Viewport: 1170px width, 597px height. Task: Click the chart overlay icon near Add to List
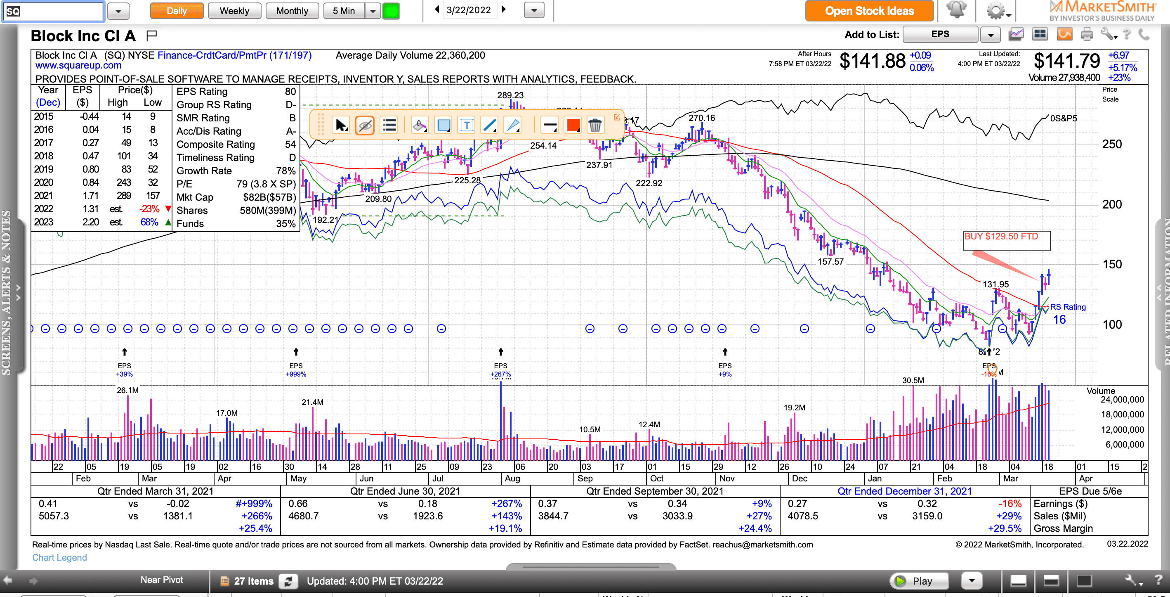point(1017,34)
